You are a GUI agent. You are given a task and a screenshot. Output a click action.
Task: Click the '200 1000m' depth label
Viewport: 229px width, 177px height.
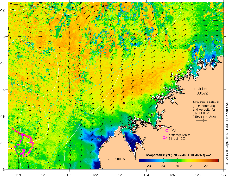[116, 159]
